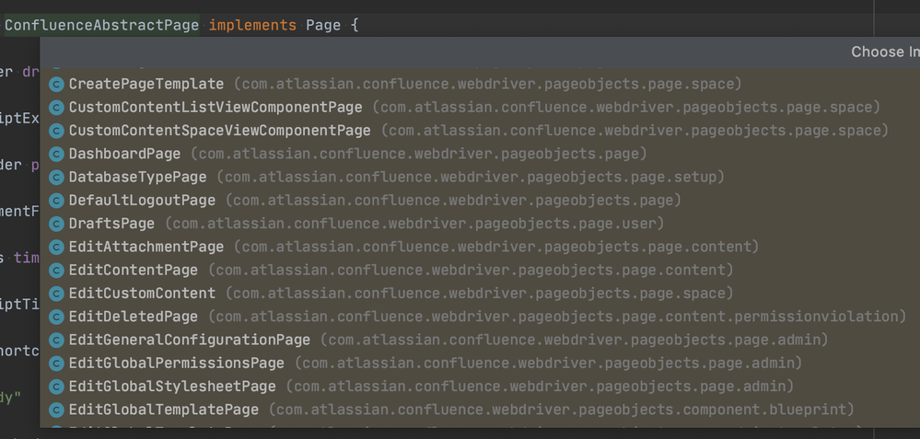Click the class icon beside EditGeneralConfigurationPage

(x=56, y=340)
